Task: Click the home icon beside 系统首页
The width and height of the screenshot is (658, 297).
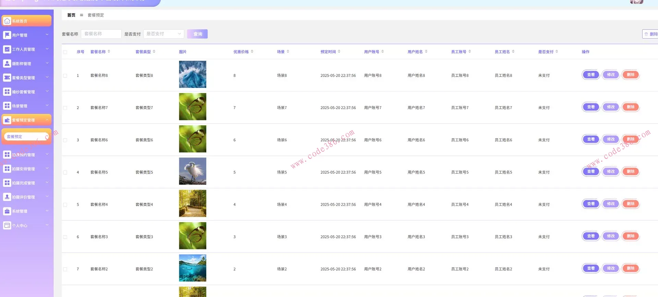Action: click(7, 21)
